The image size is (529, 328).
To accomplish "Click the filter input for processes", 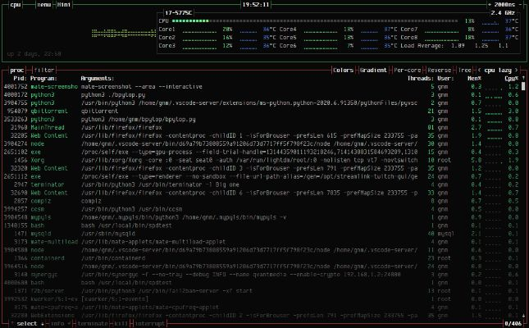I will click(44, 71).
